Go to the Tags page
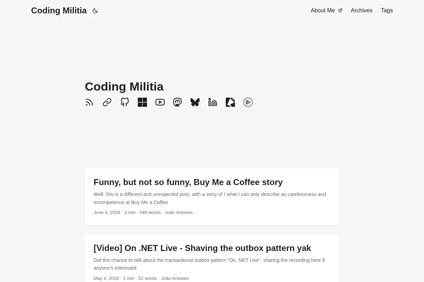This screenshot has width=424, height=282. (x=387, y=11)
